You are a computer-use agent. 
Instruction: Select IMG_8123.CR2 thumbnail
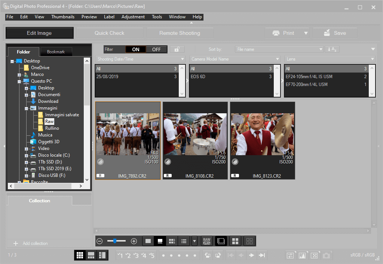[263, 141]
